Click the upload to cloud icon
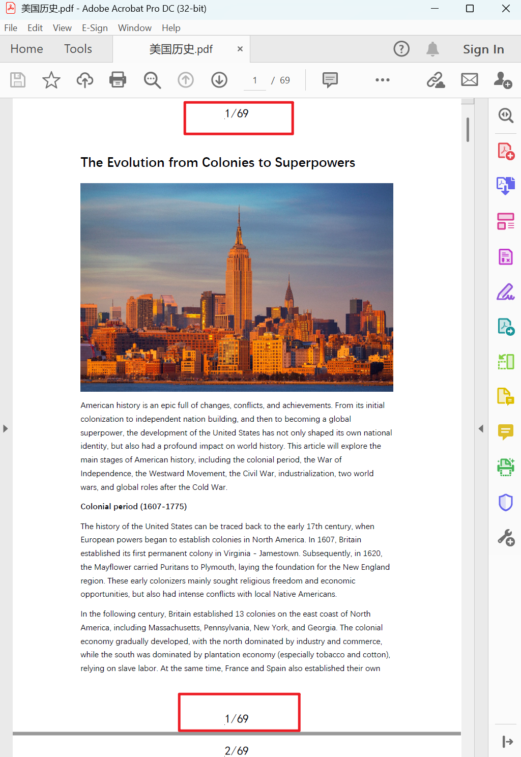The height and width of the screenshot is (757, 521). [85, 80]
